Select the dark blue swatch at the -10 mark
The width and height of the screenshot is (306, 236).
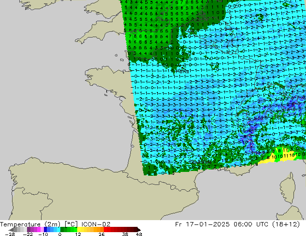45,230
